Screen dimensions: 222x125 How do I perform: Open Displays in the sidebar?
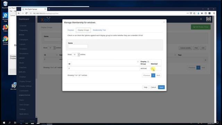[x=23, y=77]
